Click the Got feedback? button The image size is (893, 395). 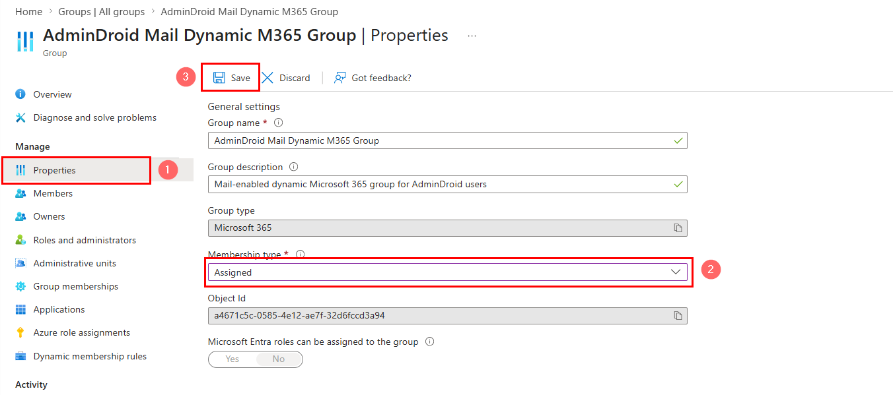[373, 77]
